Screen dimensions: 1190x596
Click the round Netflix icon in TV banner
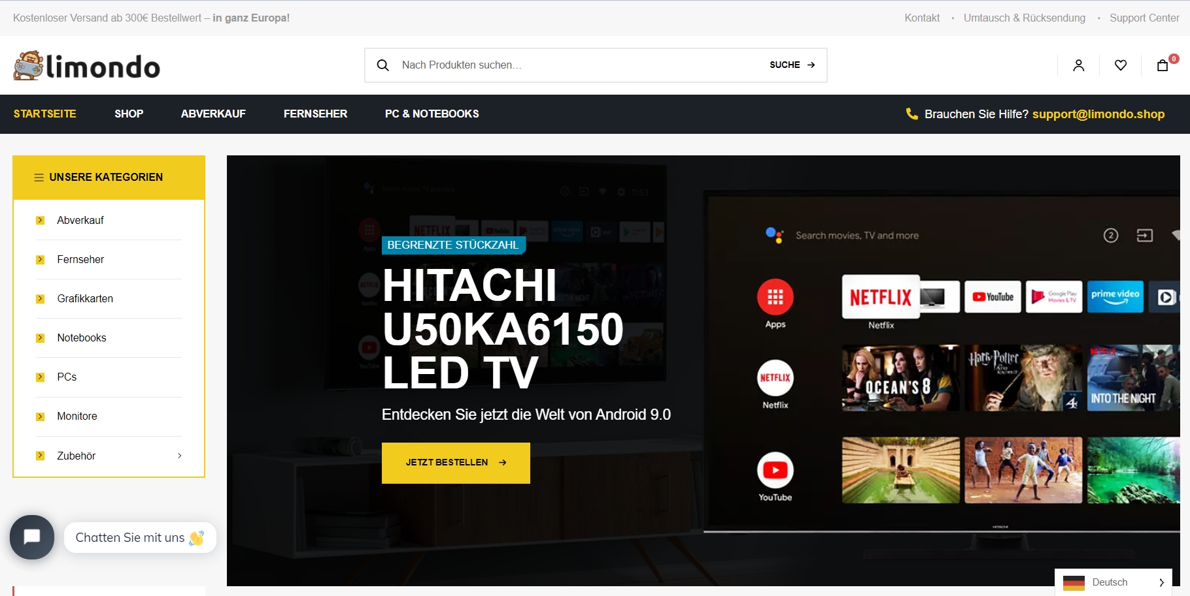point(775,377)
